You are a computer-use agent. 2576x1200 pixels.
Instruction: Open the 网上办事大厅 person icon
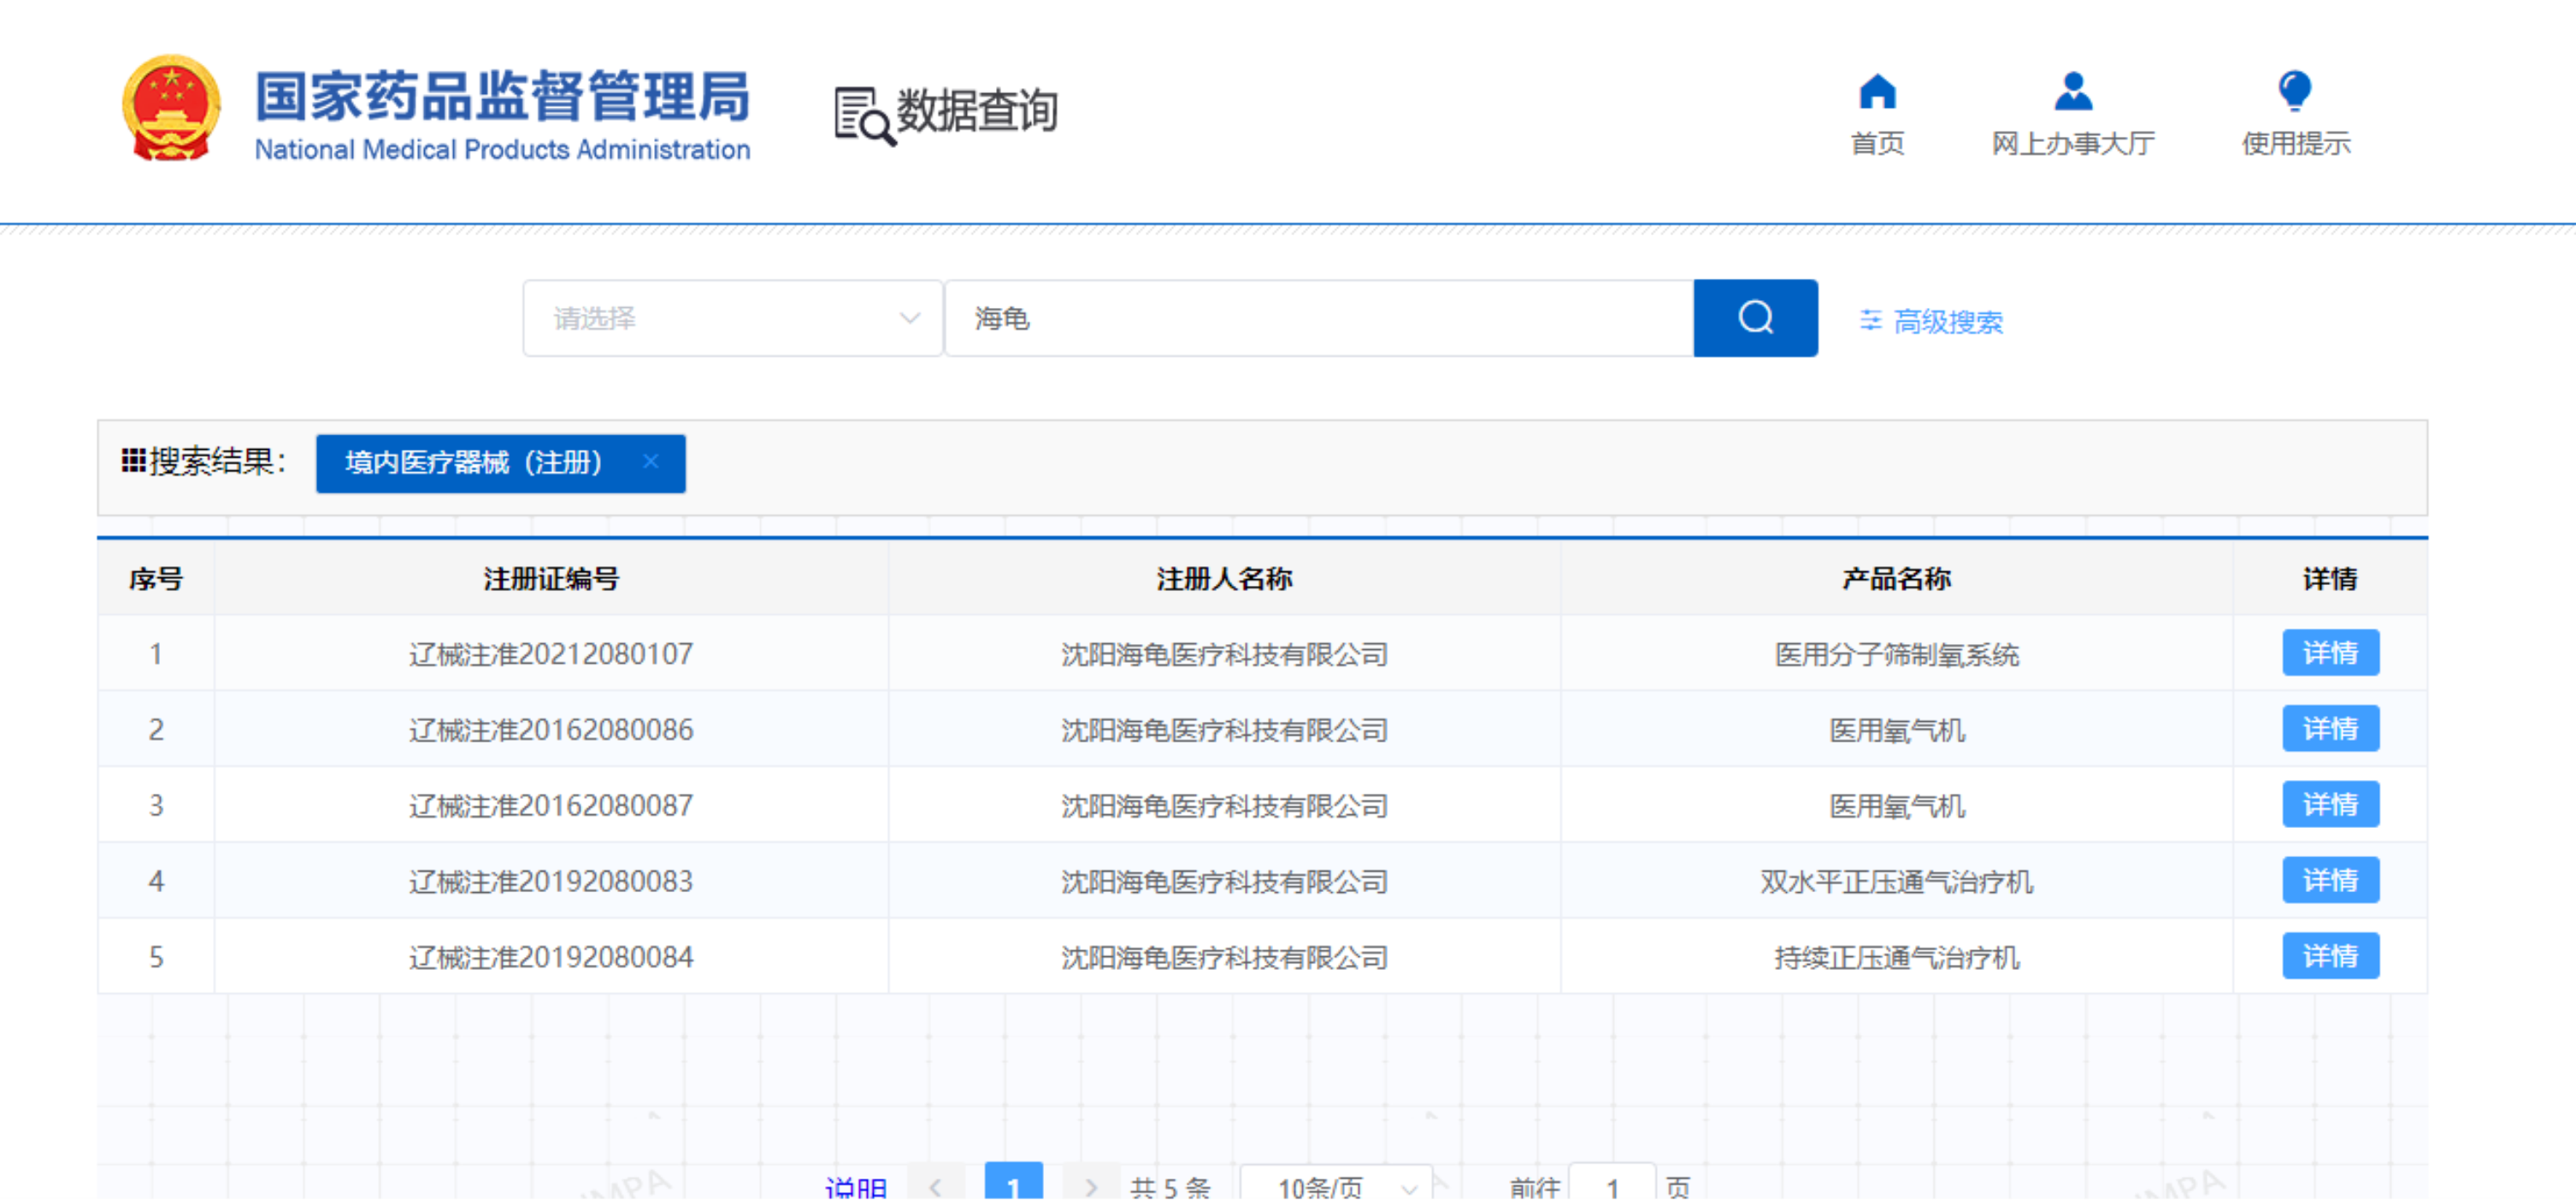(2072, 92)
